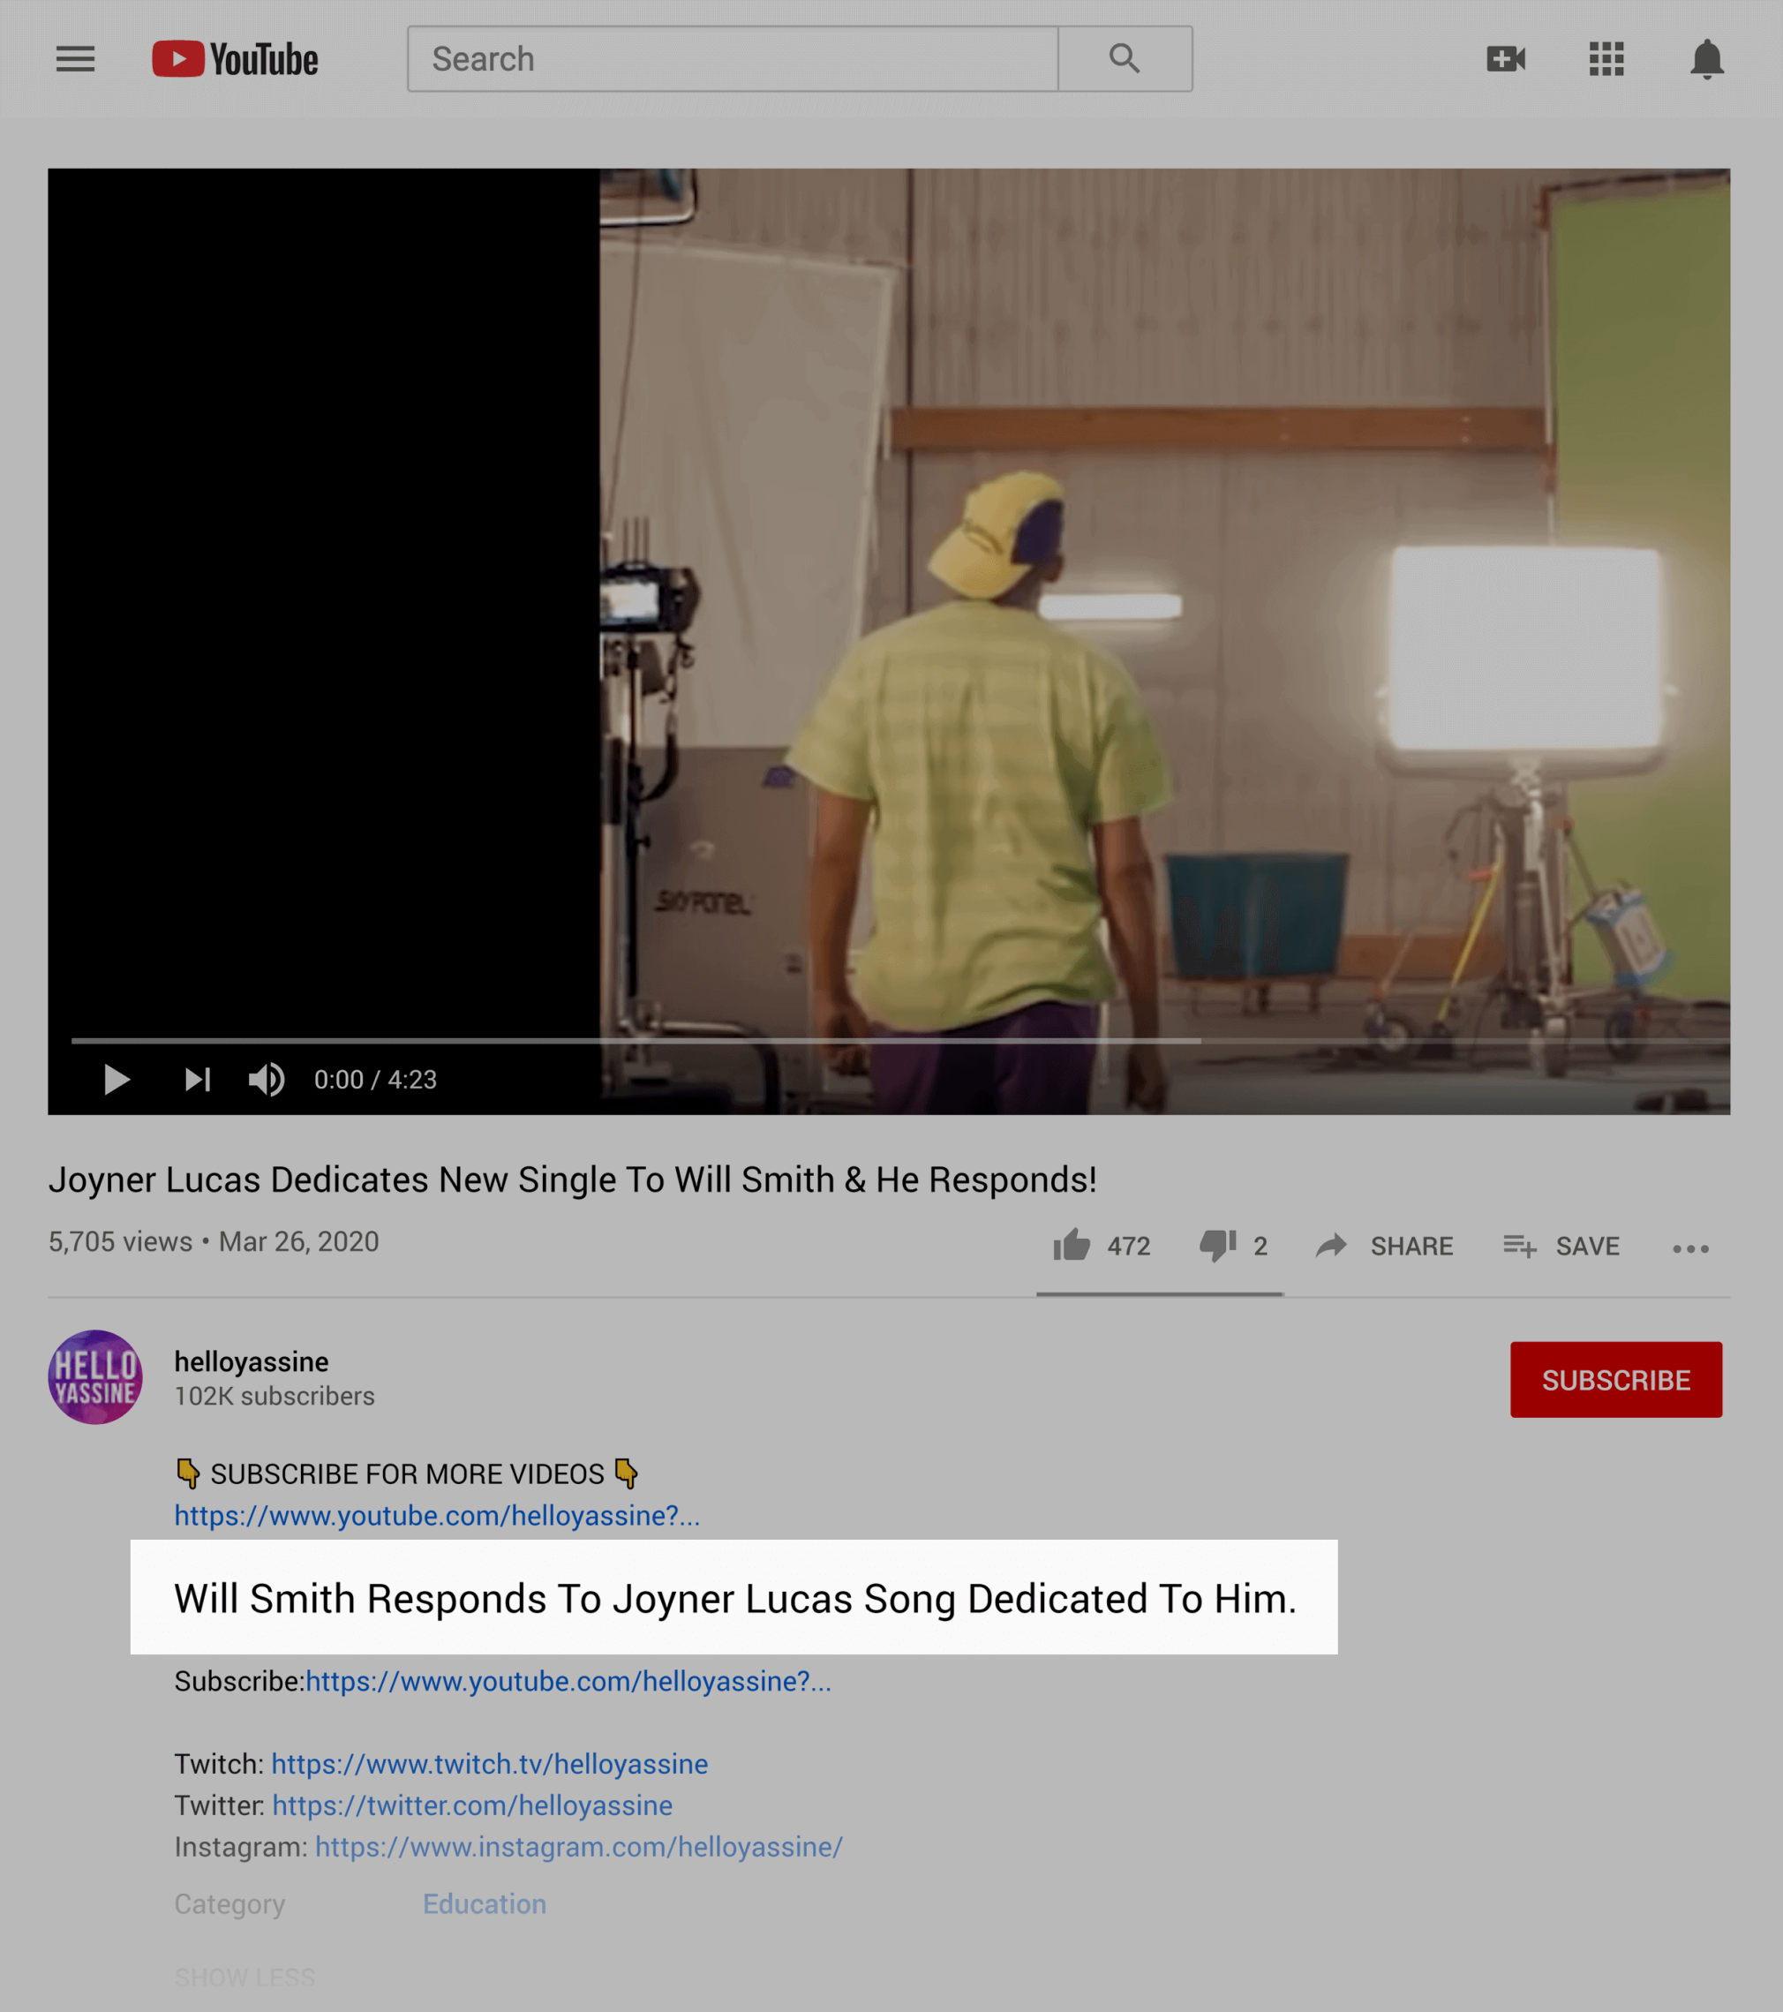The image size is (1783, 2012).
Task: Click the volume/mute speaker icon
Action: [x=265, y=1079]
